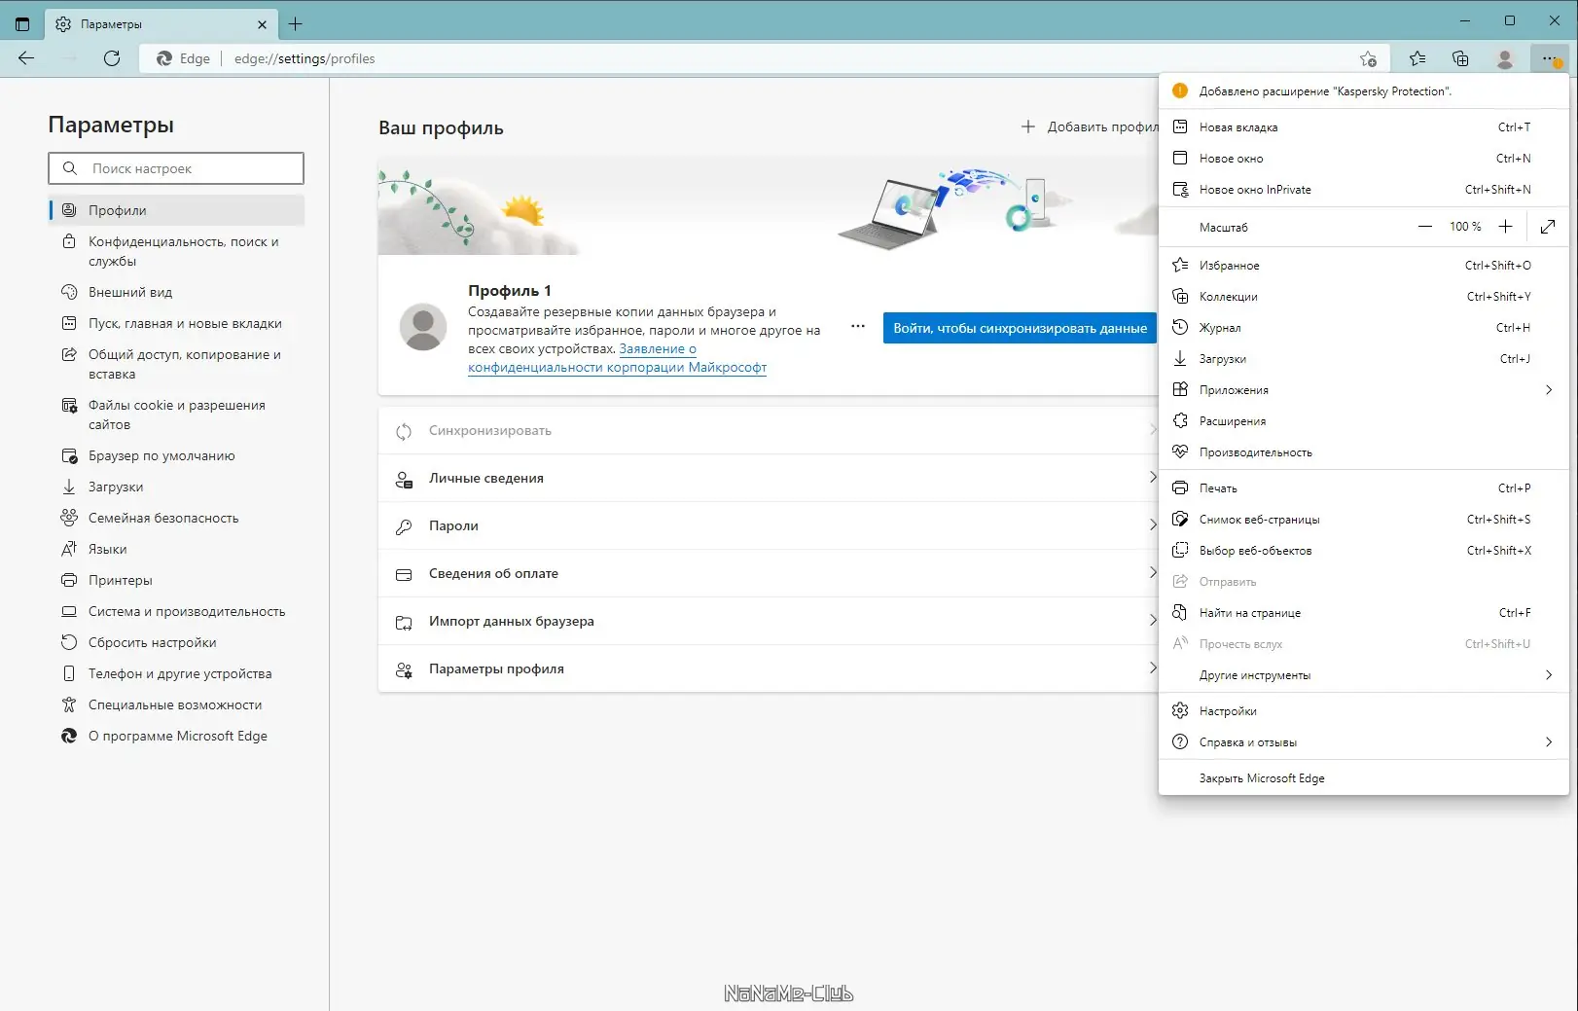Image resolution: width=1578 pixels, height=1011 pixels.
Task: Click the Kaspersky Protection extension added notice
Action: pyautogui.click(x=1364, y=90)
